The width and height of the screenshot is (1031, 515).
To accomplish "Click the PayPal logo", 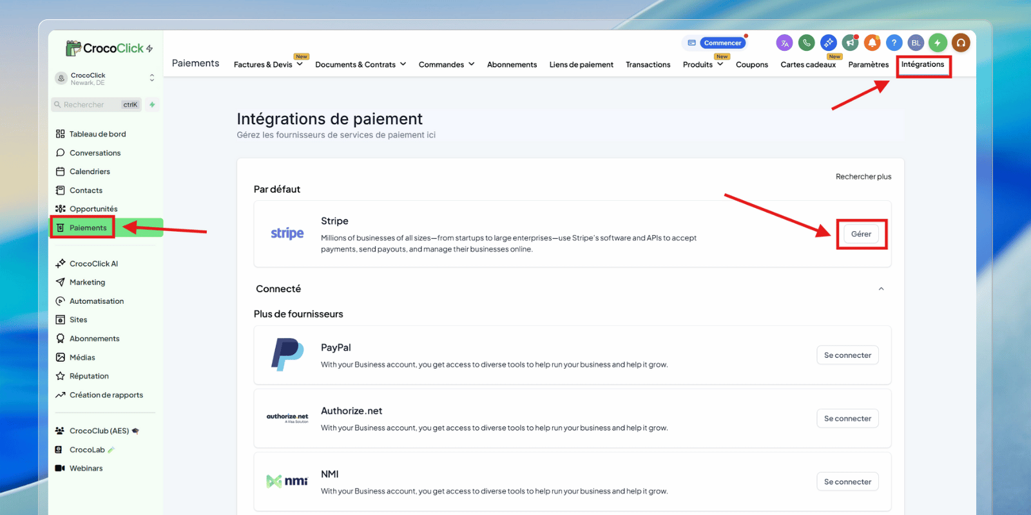I will click(287, 355).
